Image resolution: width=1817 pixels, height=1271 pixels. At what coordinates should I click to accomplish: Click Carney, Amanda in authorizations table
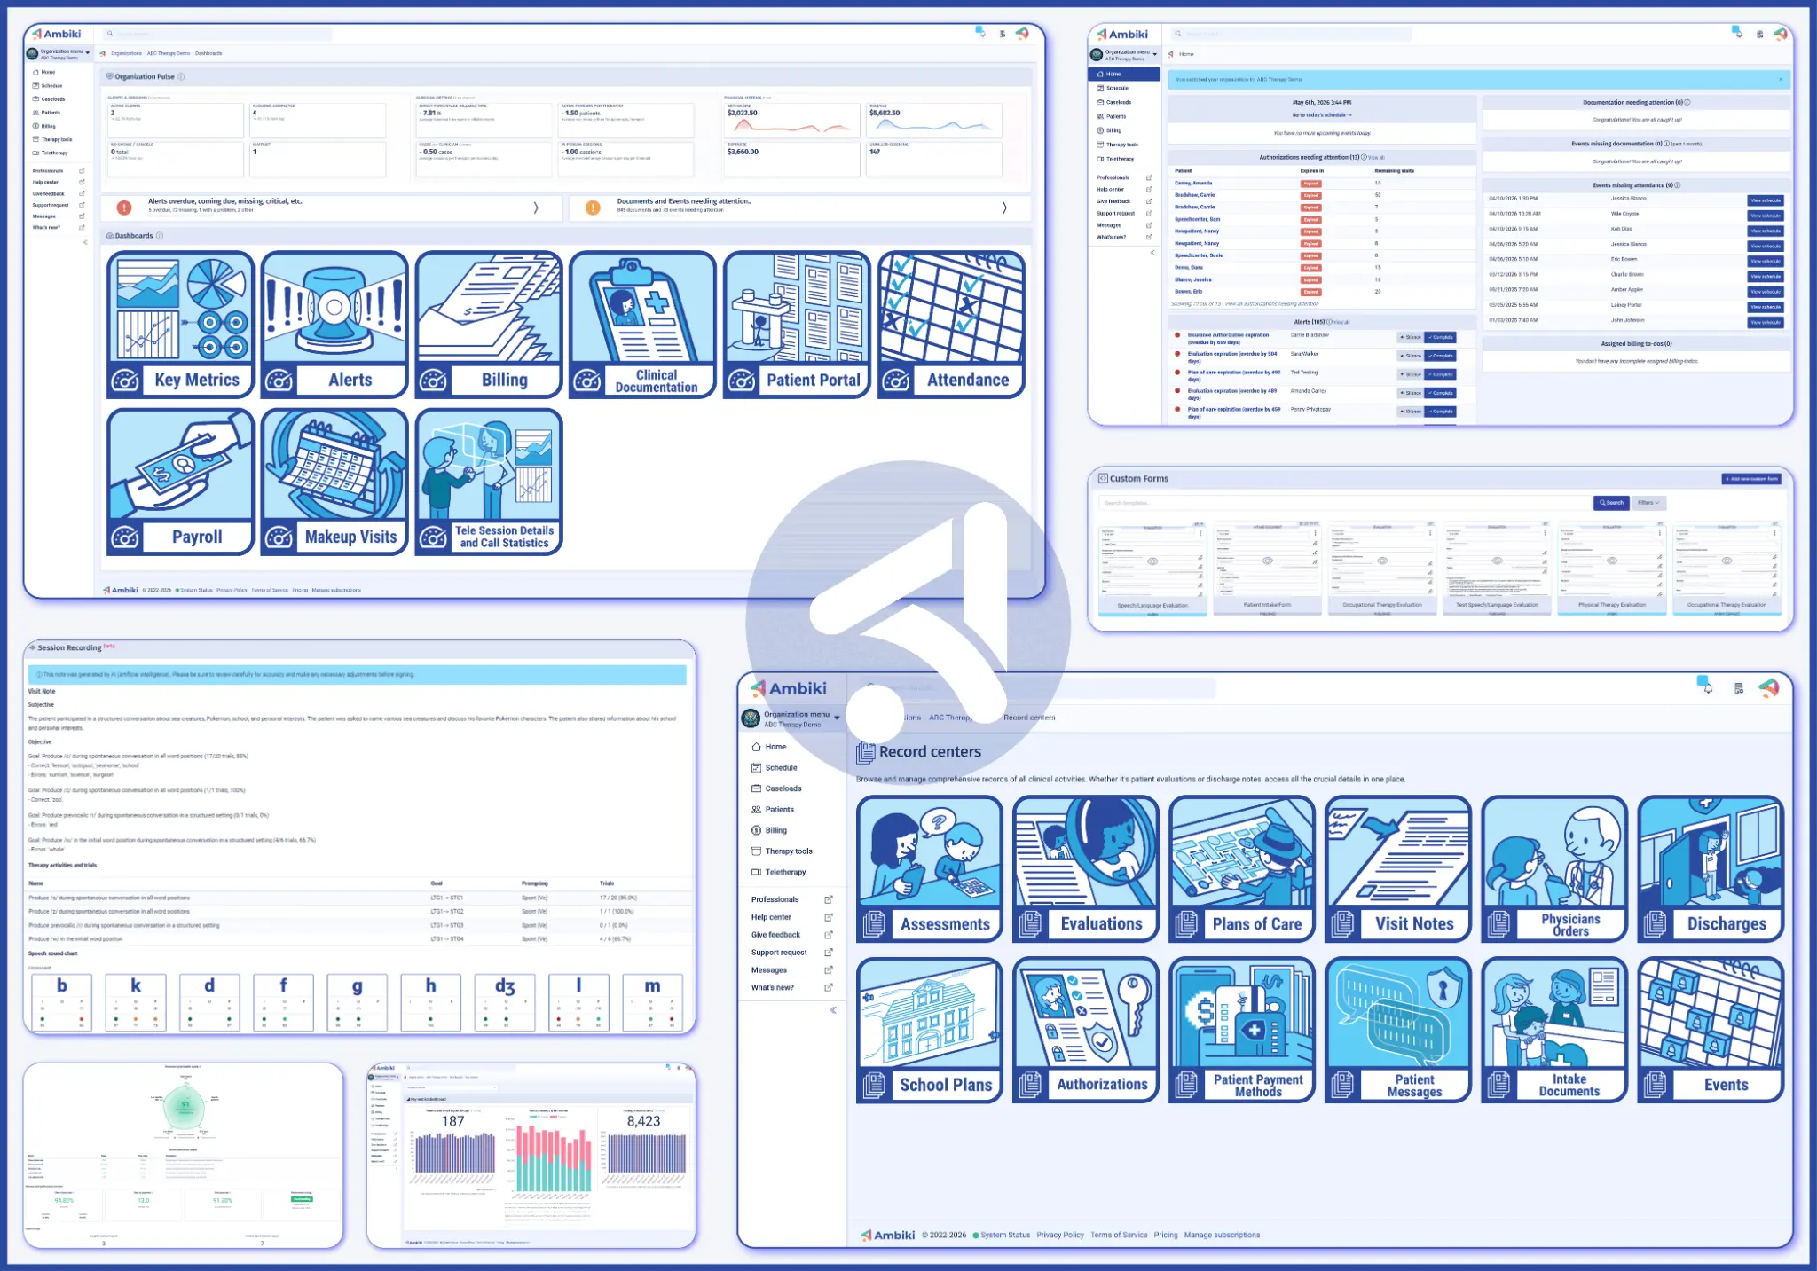pyautogui.click(x=1193, y=184)
